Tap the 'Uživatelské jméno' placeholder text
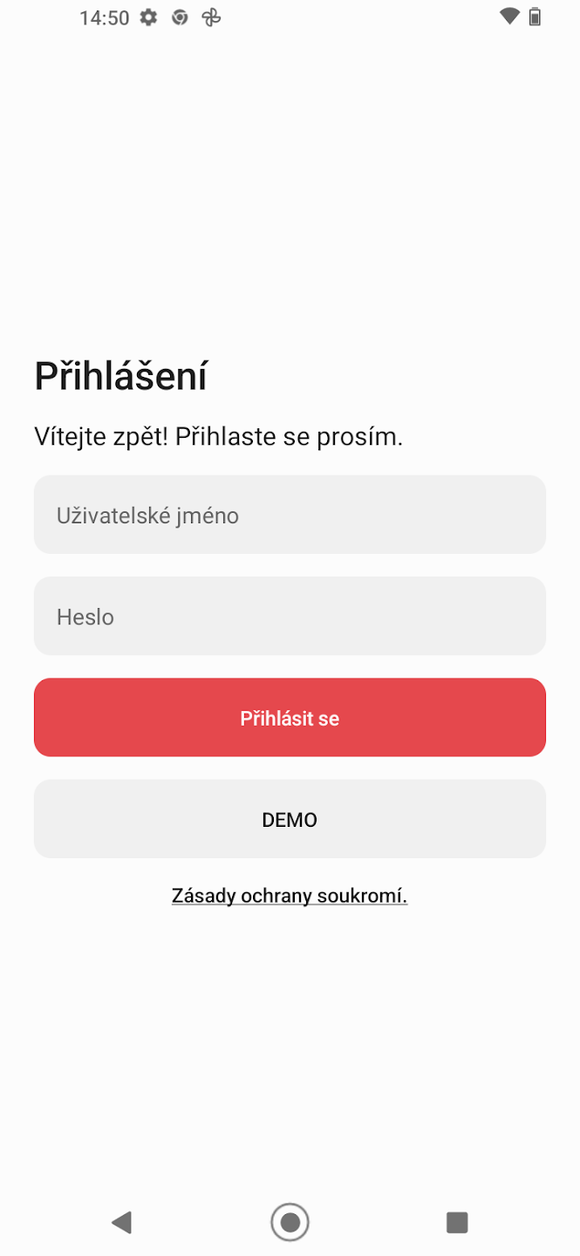The width and height of the screenshot is (580, 1256). [x=147, y=515]
